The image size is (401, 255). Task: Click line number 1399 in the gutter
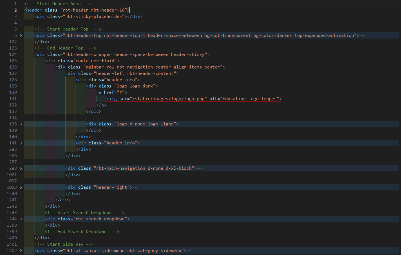pos(12,232)
